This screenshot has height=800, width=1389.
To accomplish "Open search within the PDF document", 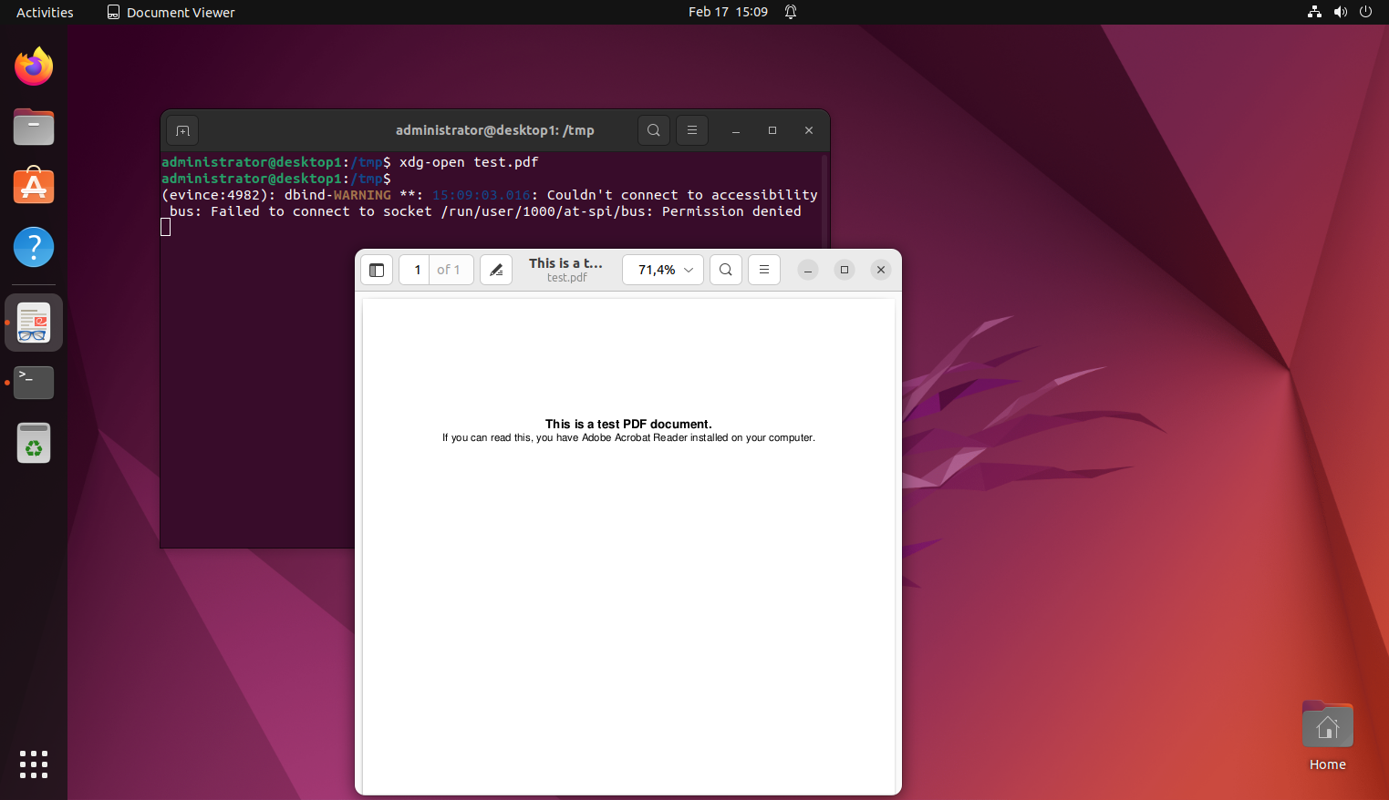I will [725, 270].
